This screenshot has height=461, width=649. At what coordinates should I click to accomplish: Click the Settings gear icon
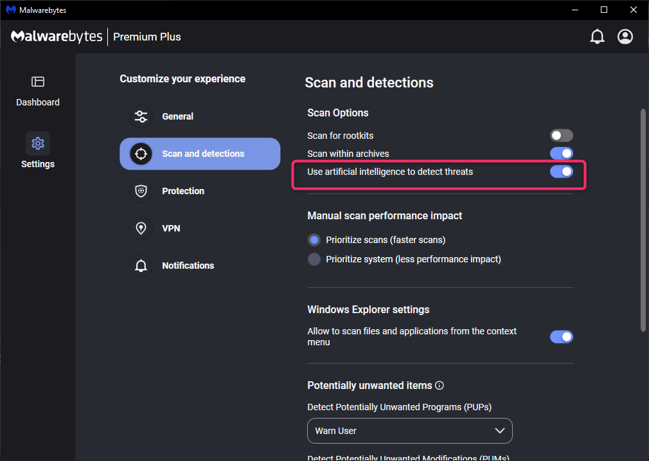click(38, 143)
